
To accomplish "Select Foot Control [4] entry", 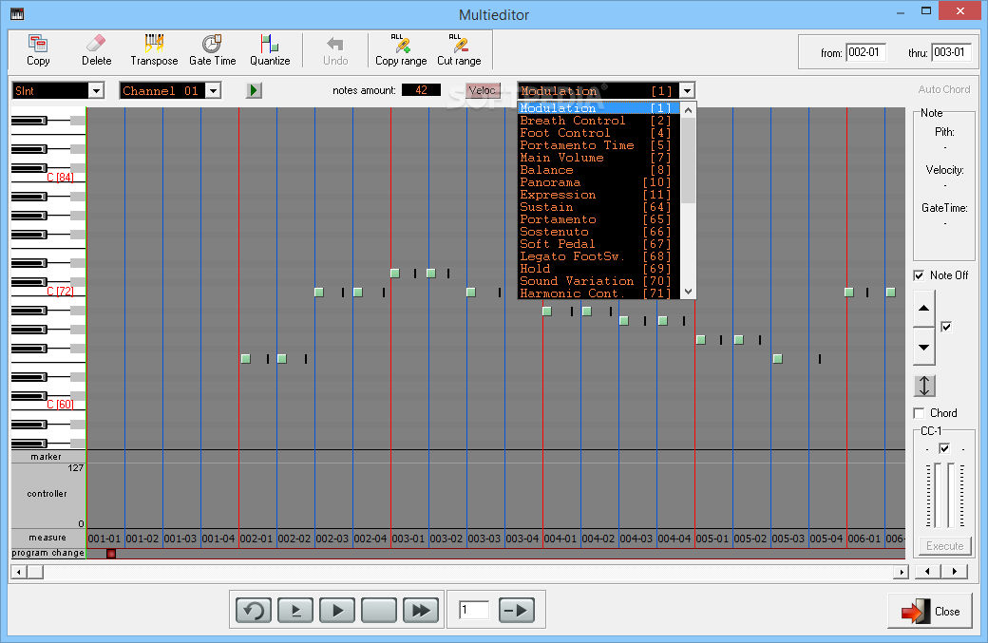I will [598, 132].
